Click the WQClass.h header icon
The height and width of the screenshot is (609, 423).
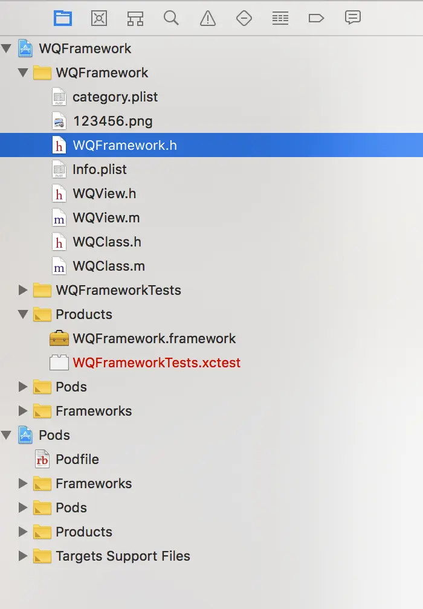coord(59,242)
